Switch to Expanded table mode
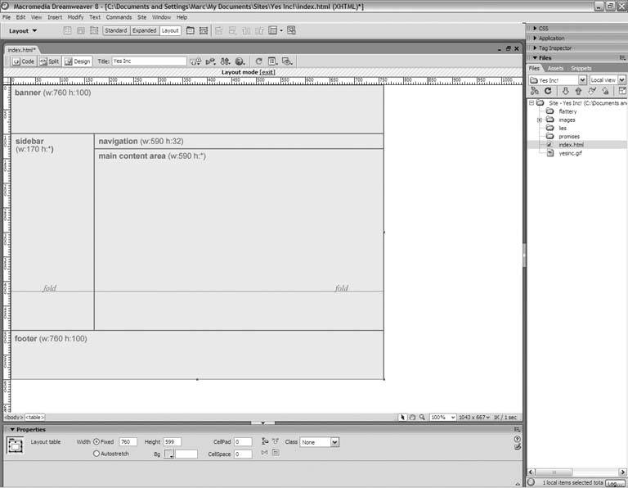Viewport: 628px width, 488px height. tap(144, 30)
